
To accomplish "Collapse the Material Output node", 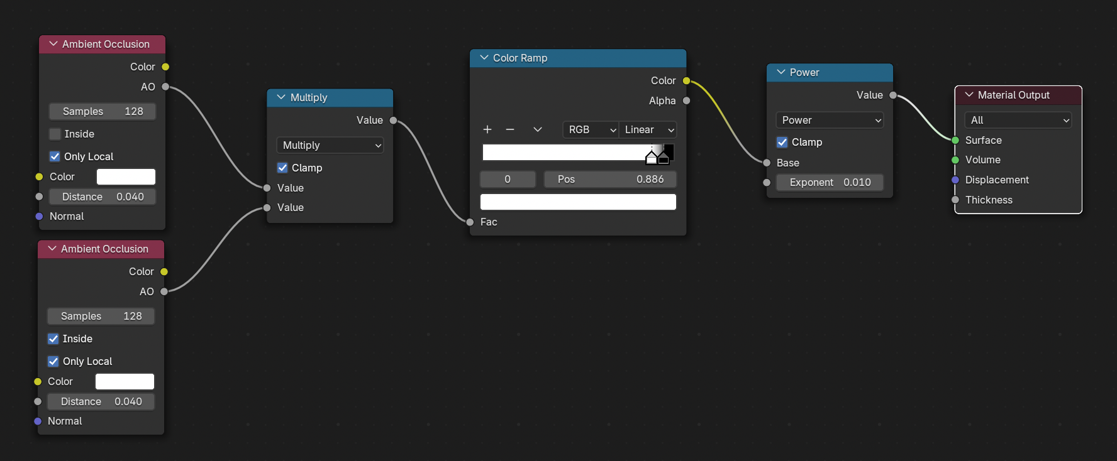I will click(x=969, y=95).
